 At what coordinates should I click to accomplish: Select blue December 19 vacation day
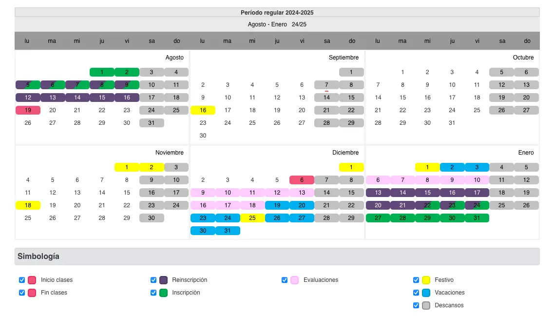277,205
